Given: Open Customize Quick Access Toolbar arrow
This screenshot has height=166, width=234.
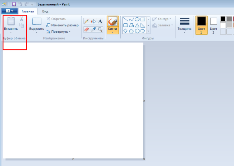Looking at the screenshot, I should click(32, 4).
